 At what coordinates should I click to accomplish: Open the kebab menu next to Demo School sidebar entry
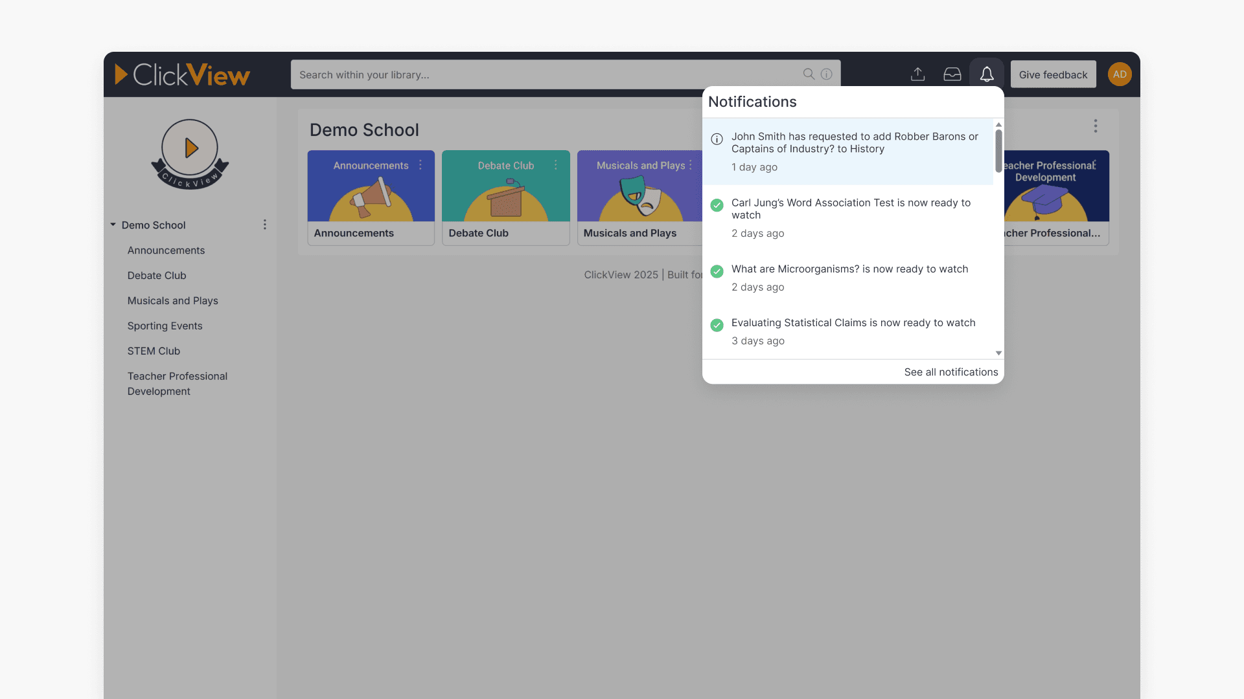[264, 224]
